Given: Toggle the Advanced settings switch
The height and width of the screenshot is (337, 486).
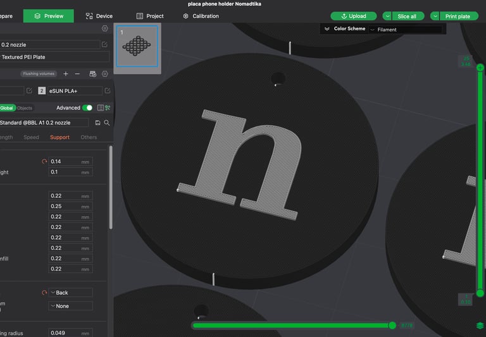Looking at the screenshot, I should [87, 108].
